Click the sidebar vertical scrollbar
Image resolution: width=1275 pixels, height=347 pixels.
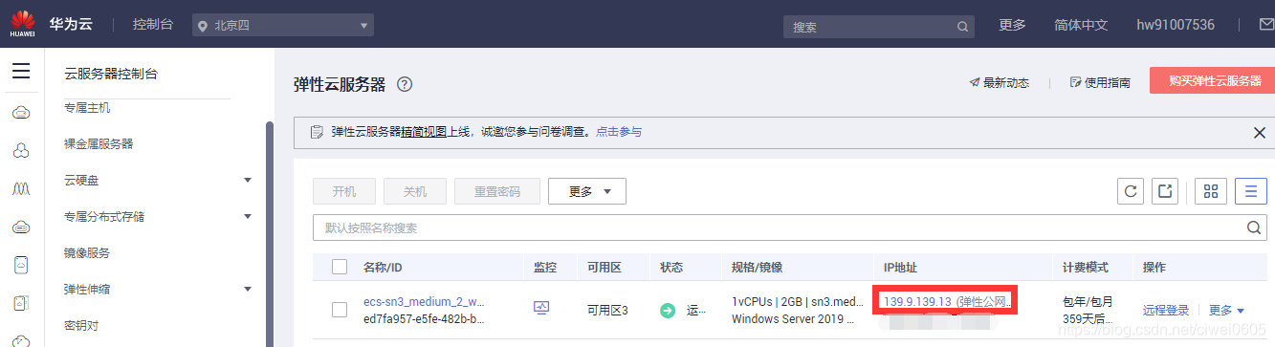click(x=269, y=234)
